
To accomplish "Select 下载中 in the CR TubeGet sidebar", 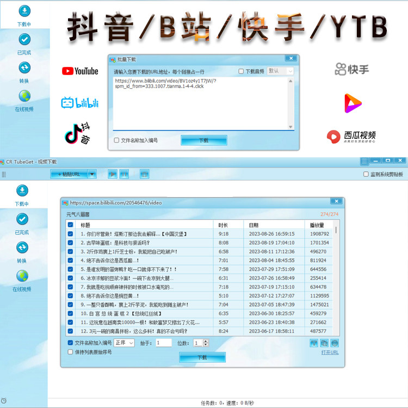I will [22, 195].
